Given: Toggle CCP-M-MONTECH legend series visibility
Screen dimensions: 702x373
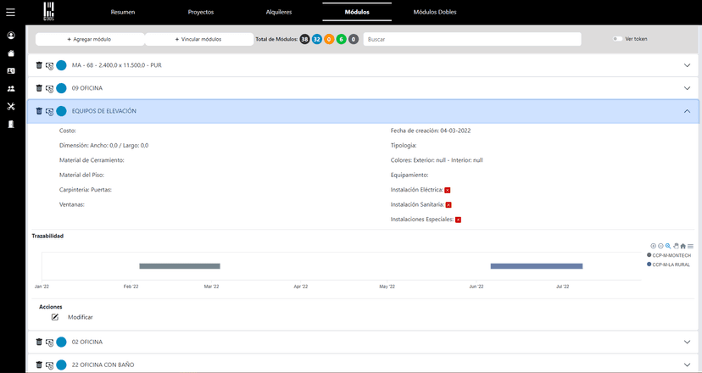Looking at the screenshot, I should 670,255.
